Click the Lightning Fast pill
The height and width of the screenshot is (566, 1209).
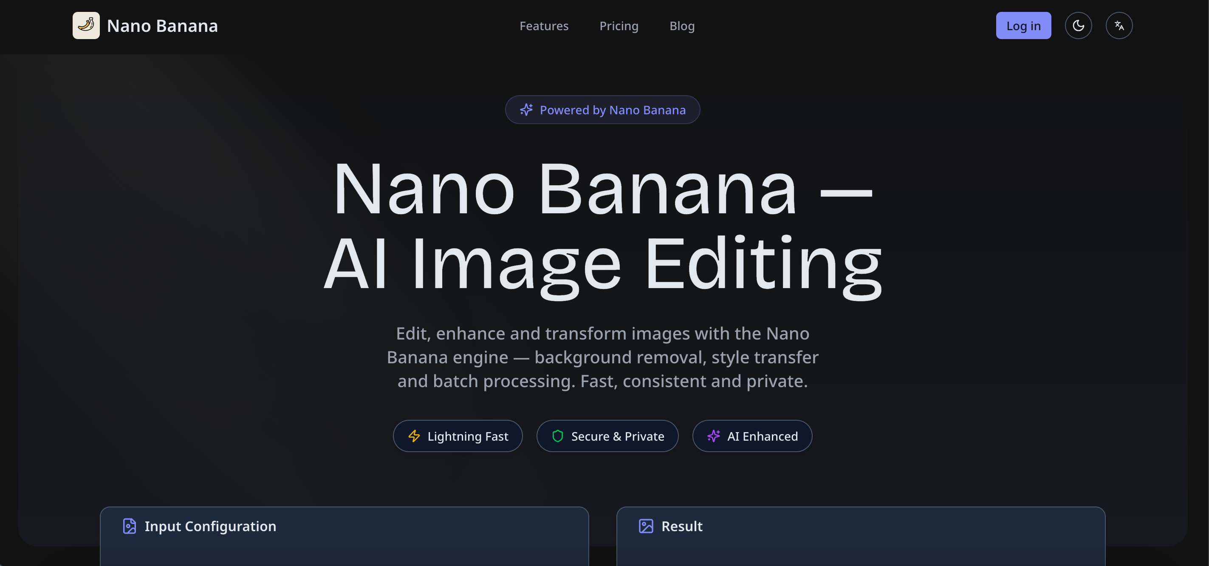(x=458, y=436)
